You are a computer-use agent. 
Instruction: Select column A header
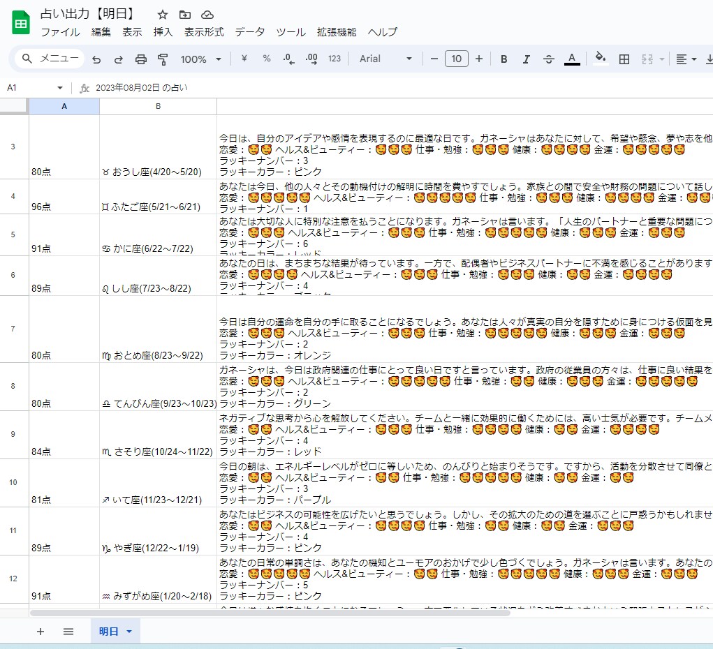point(64,106)
